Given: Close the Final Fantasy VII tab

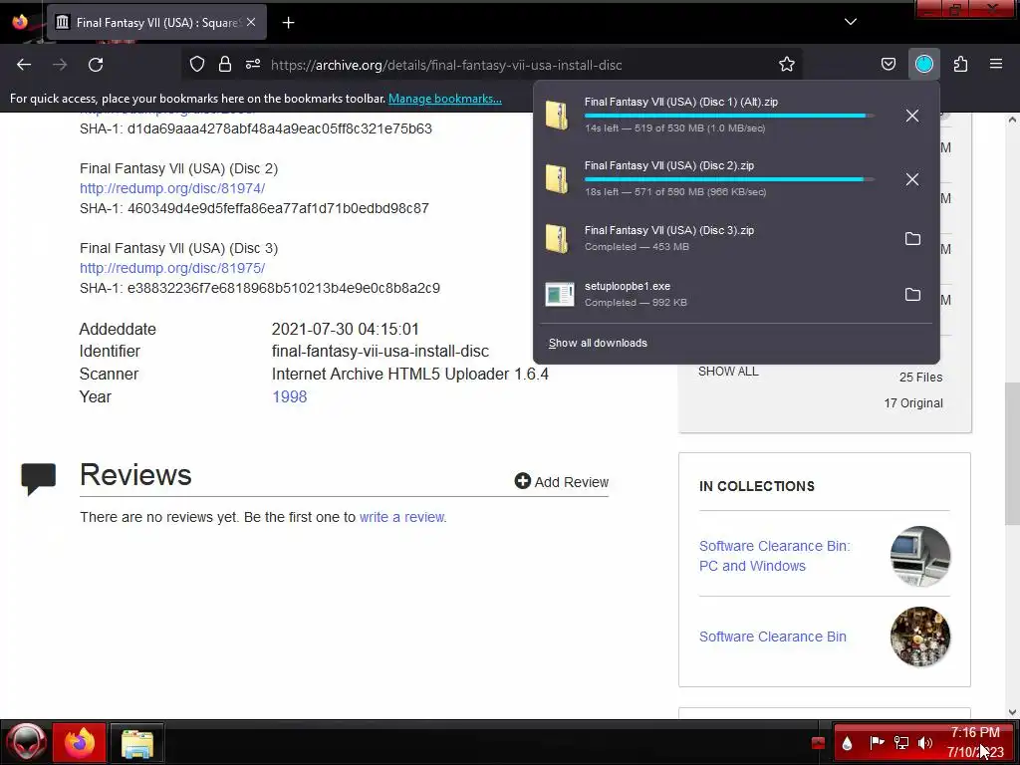Looking at the screenshot, I should coord(251,22).
